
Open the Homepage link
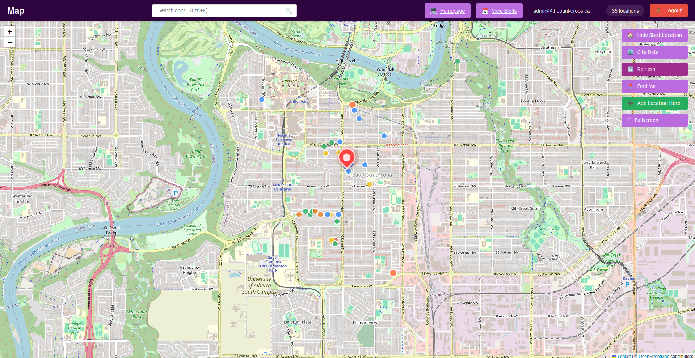452,11
